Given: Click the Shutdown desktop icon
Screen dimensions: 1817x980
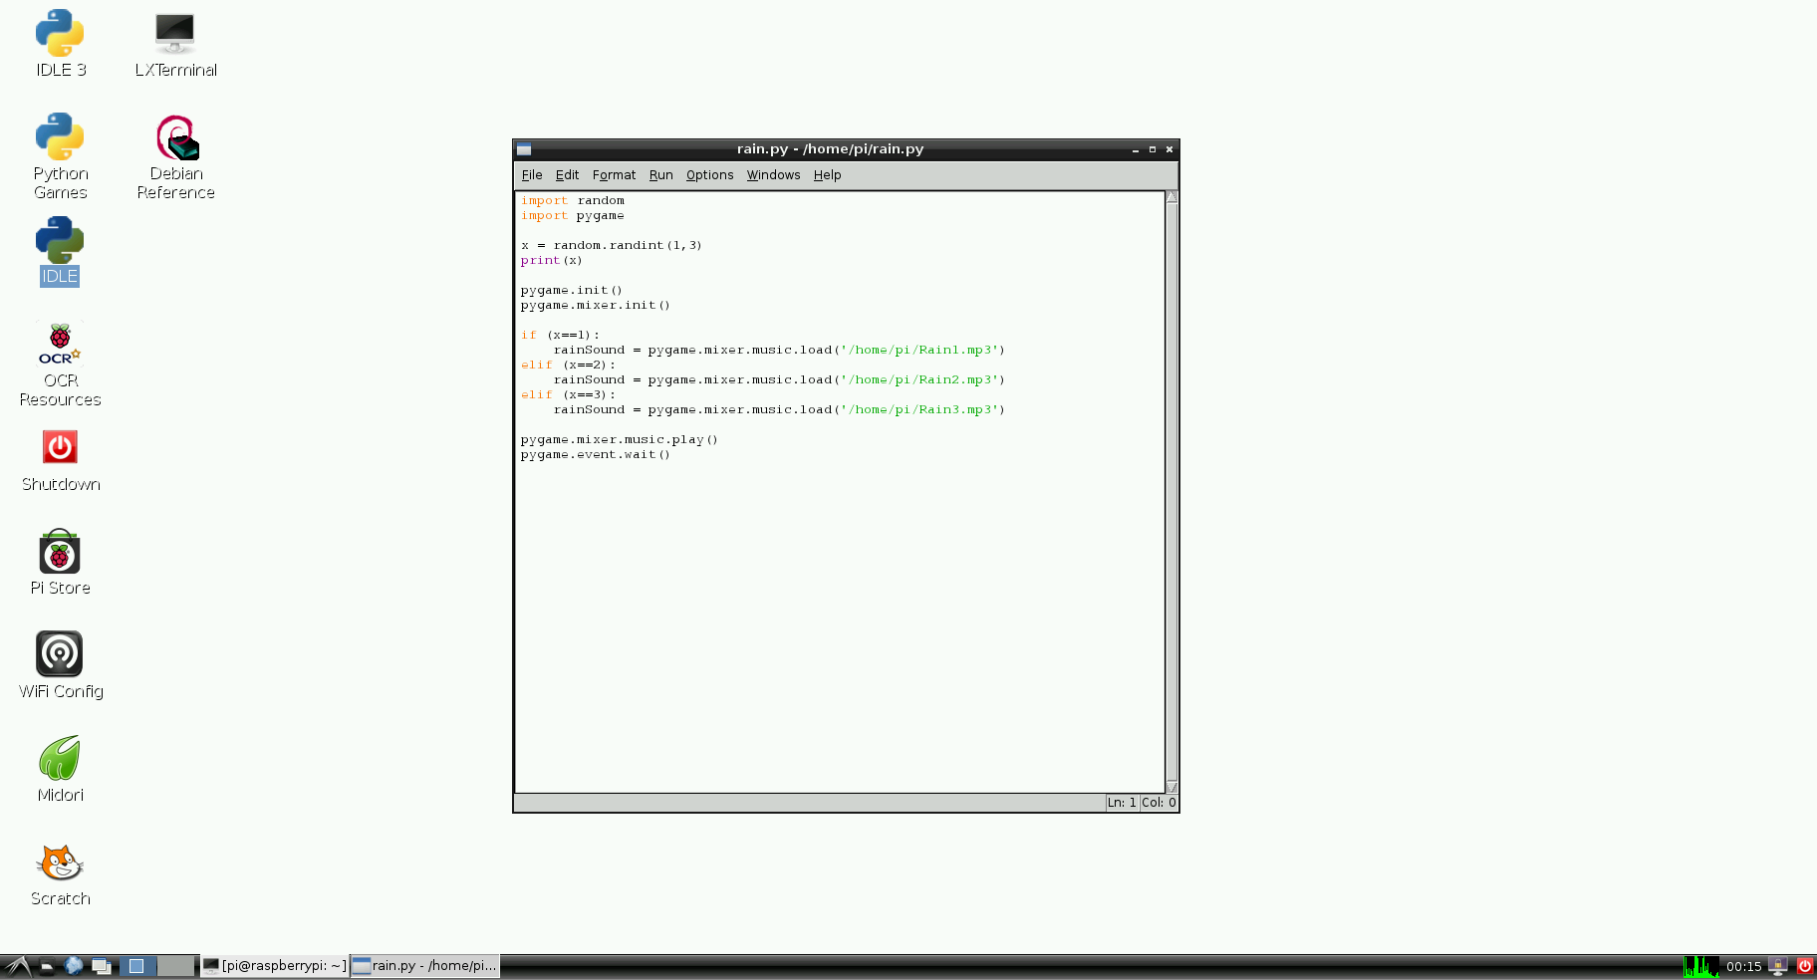Looking at the screenshot, I should click(60, 460).
